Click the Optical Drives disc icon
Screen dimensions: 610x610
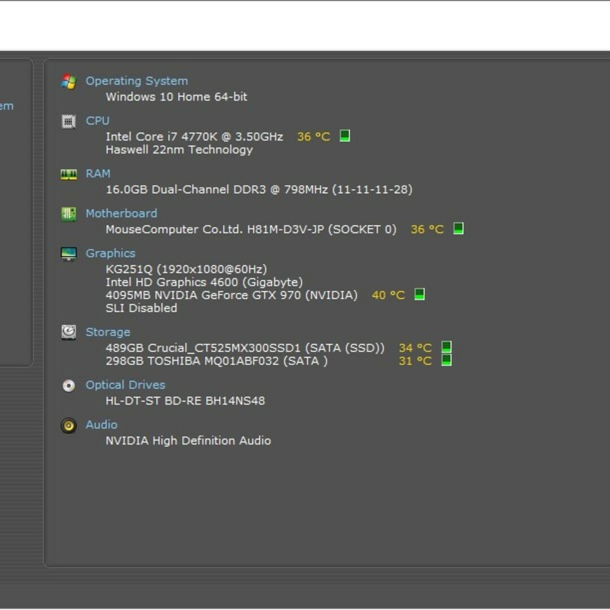[69, 386]
